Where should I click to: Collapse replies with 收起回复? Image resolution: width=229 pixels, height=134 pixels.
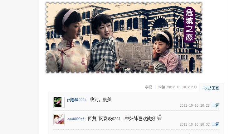tap(211, 88)
